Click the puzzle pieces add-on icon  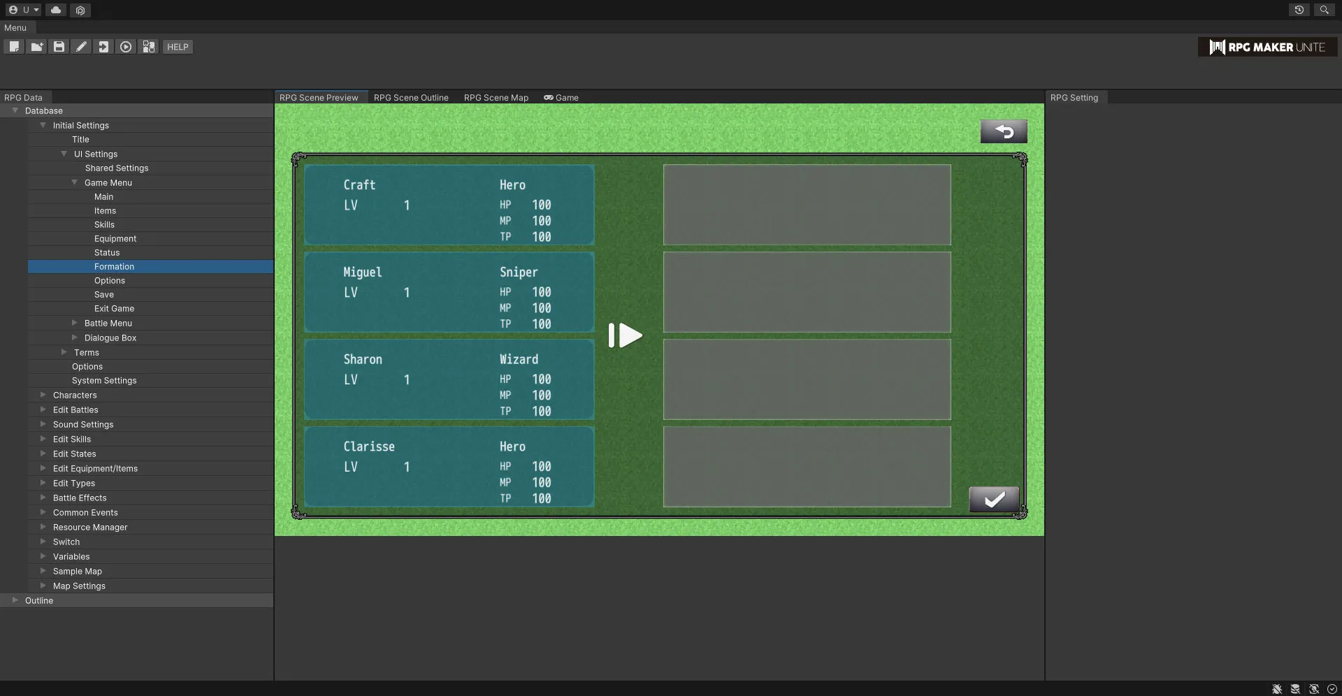(x=148, y=47)
